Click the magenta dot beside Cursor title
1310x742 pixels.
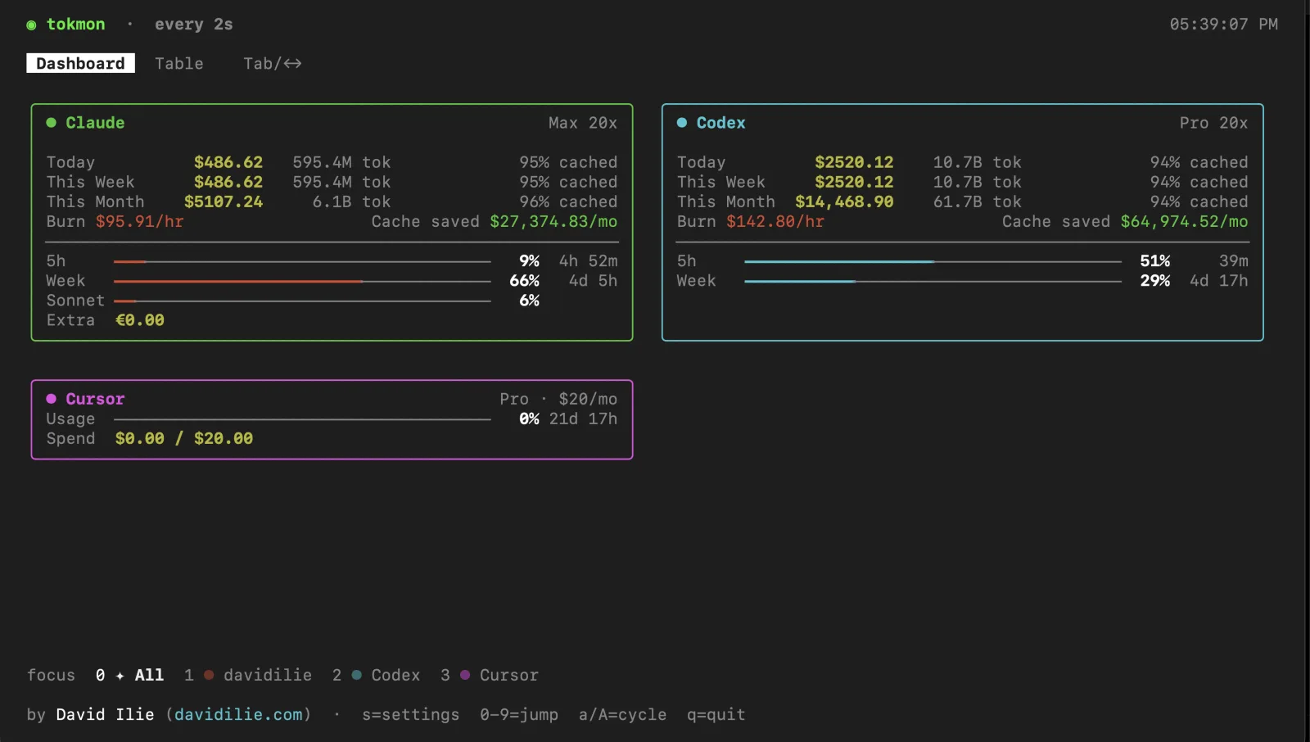pos(51,399)
